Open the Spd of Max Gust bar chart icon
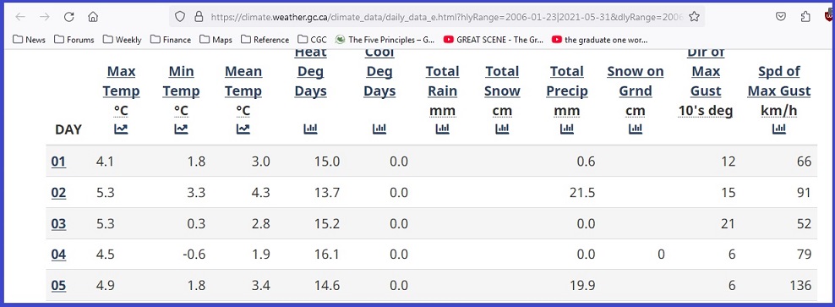Viewport: 835px width, 307px height. pos(779,129)
